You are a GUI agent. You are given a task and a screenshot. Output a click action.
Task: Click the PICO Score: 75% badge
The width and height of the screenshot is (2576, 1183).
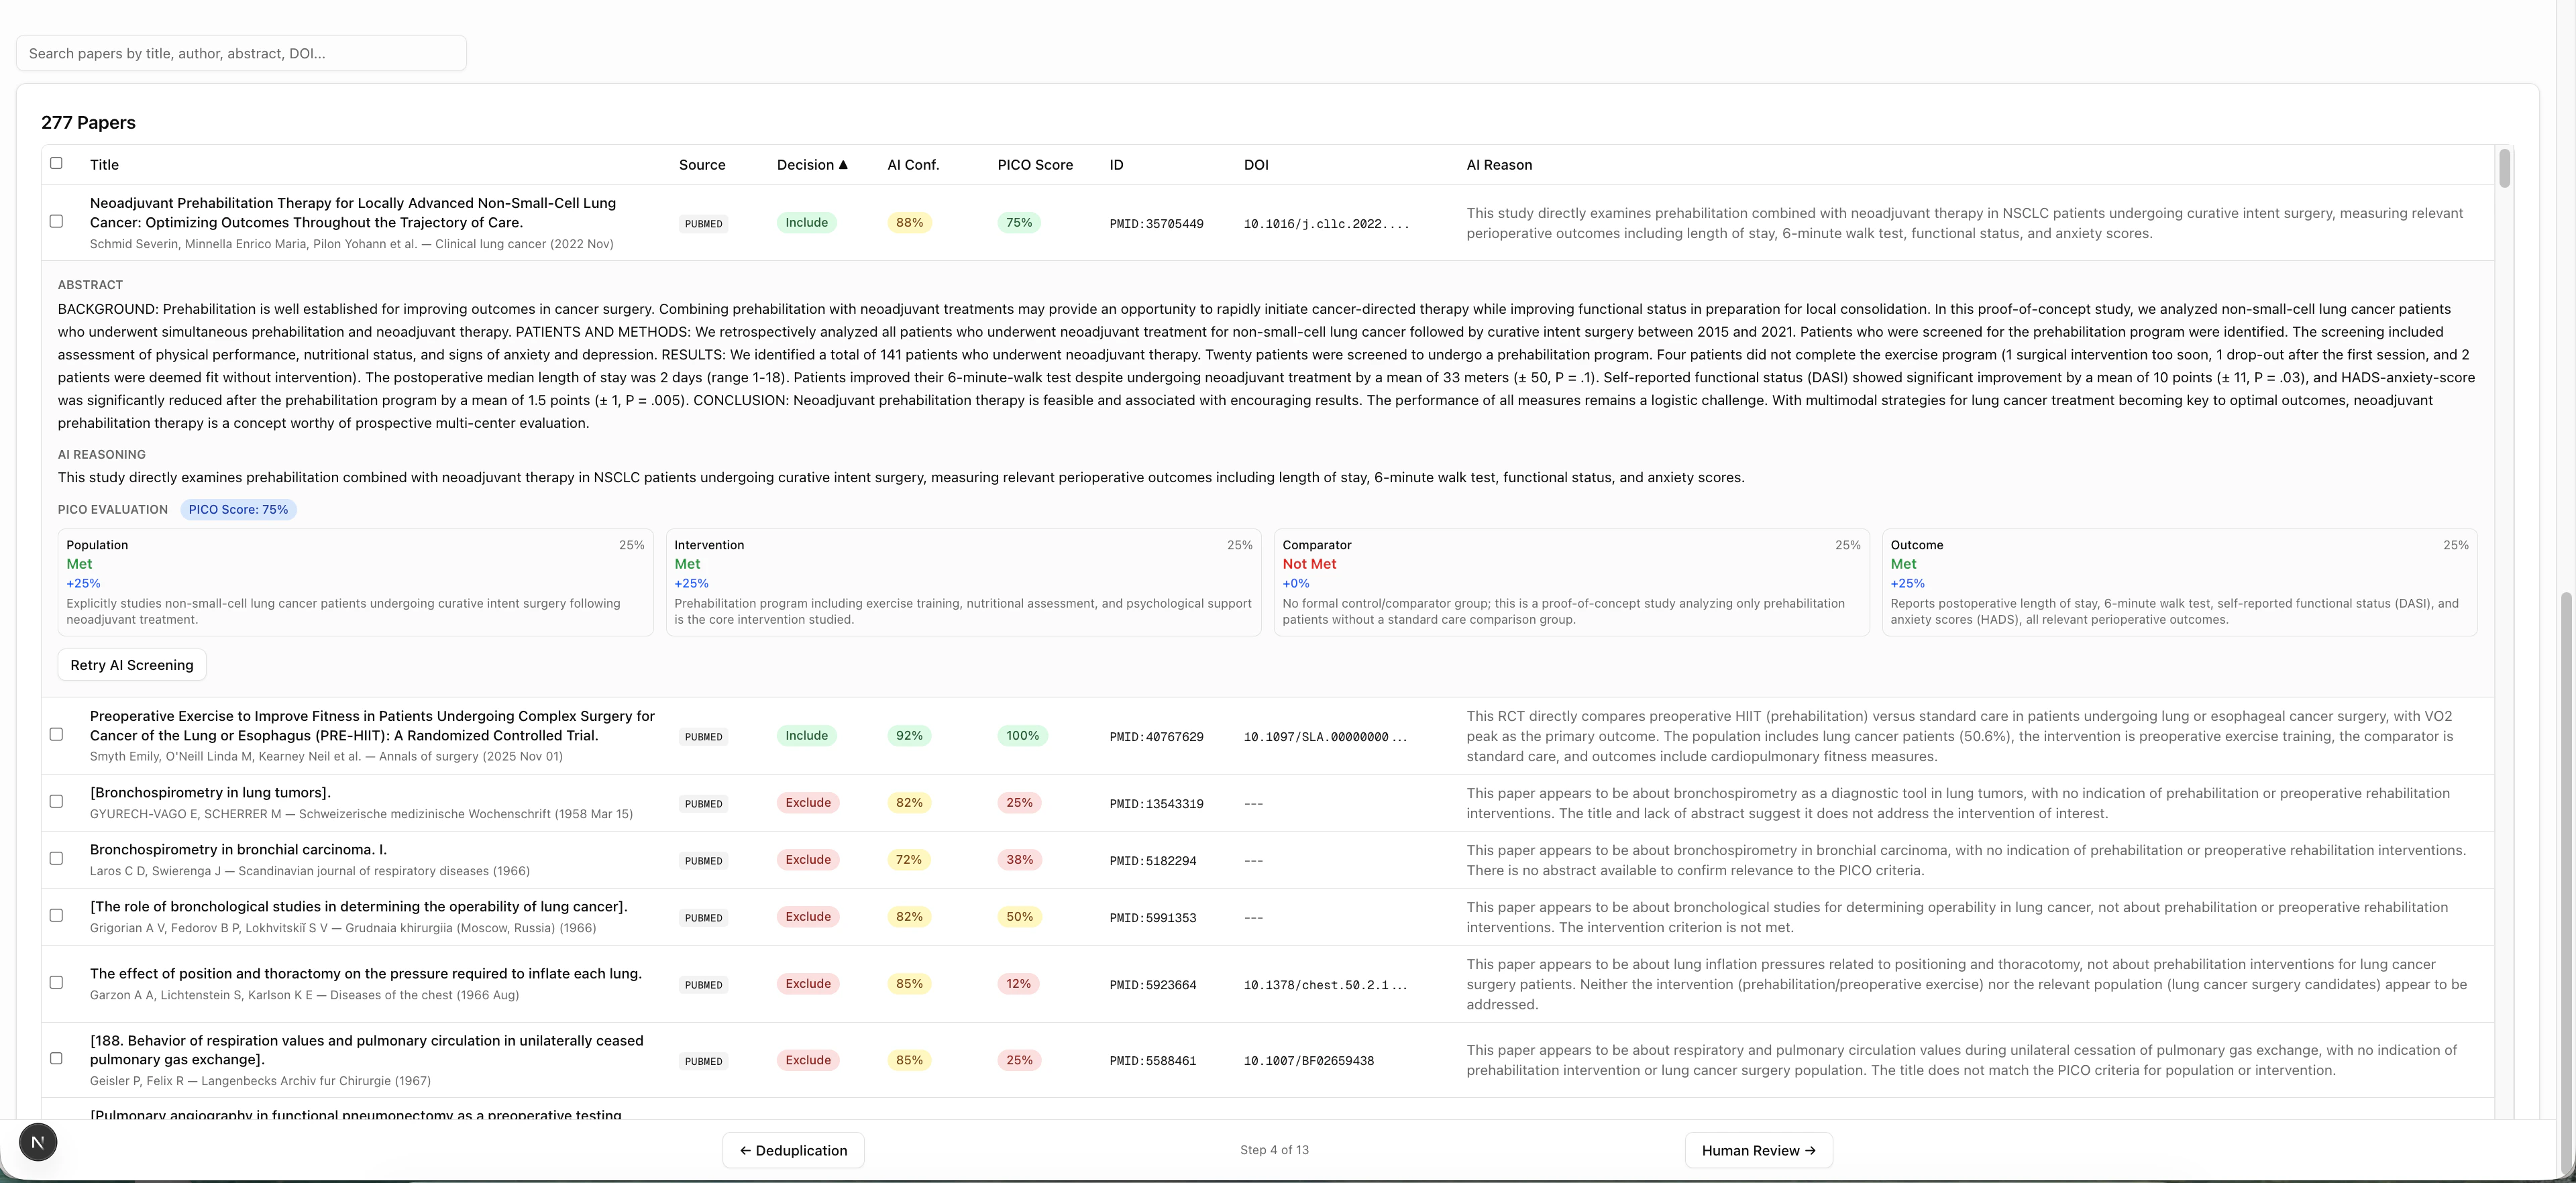[x=238, y=509]
